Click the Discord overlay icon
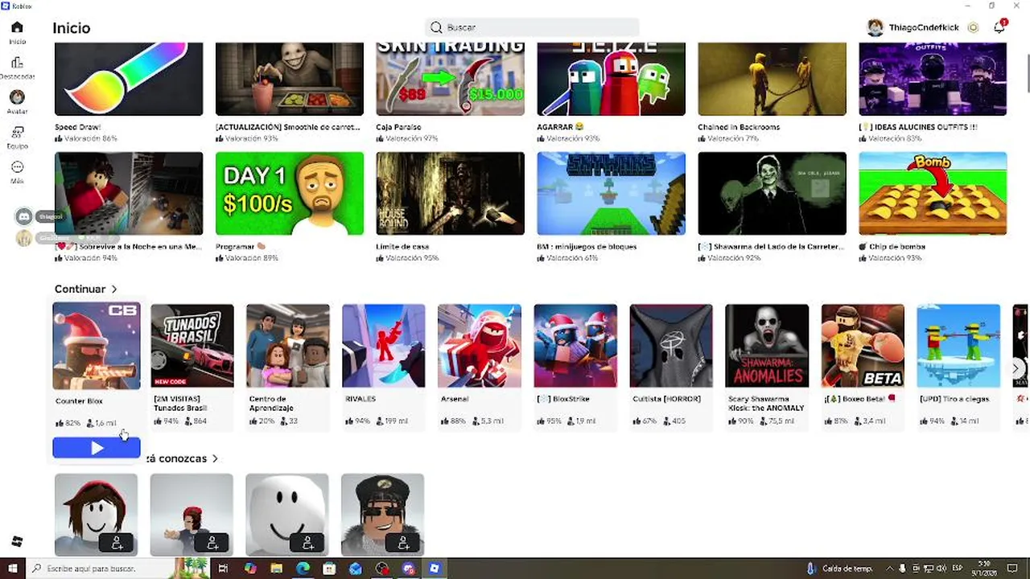Image resolution: width=1030 pixels, height=579 pixels. pos(24,216)
